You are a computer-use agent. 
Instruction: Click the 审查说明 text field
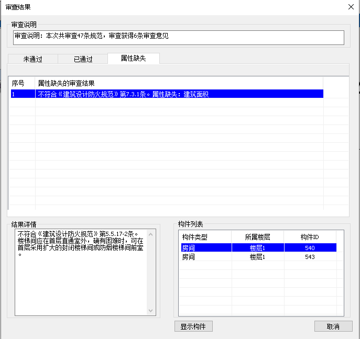tap(178, 37)
